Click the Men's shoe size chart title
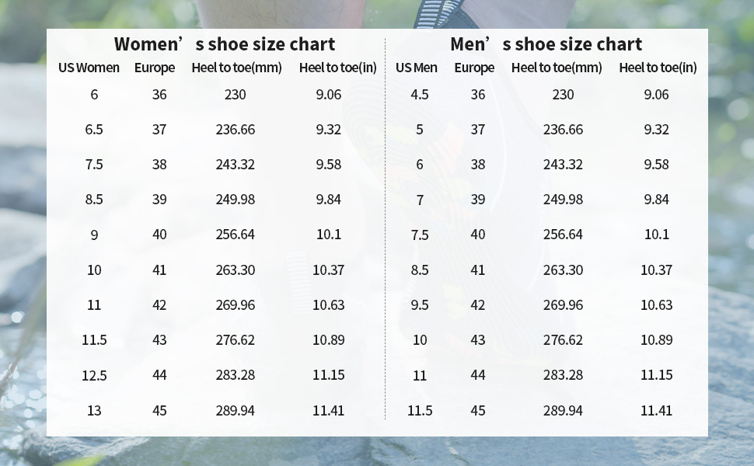Viewport: 754px width, 466px height. point(547,44)
